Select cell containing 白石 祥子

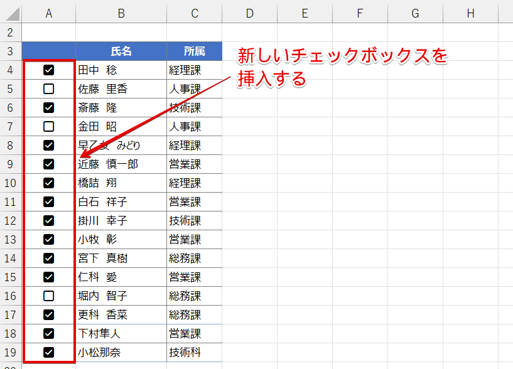[121, 202]
